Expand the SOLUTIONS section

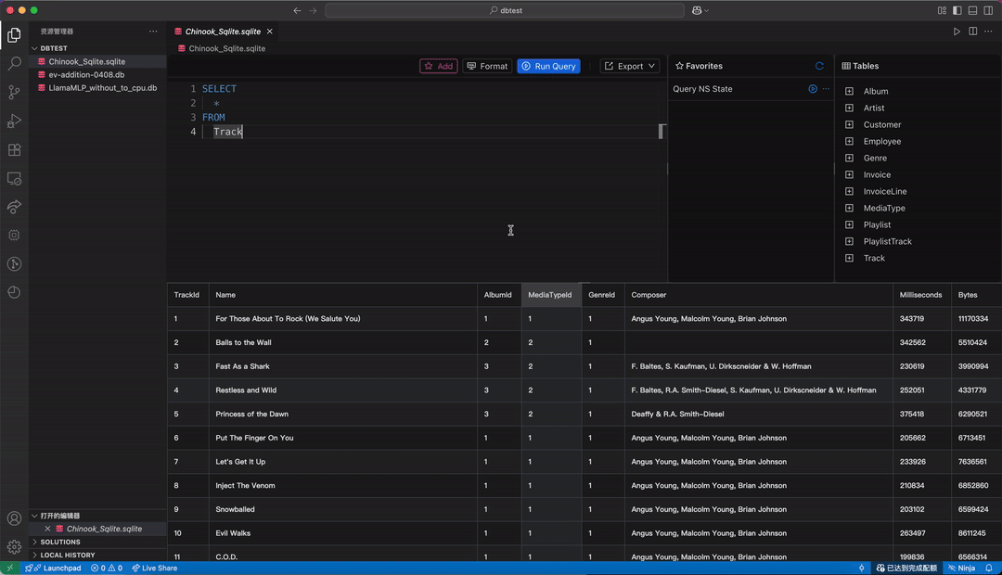pos(97,542)
